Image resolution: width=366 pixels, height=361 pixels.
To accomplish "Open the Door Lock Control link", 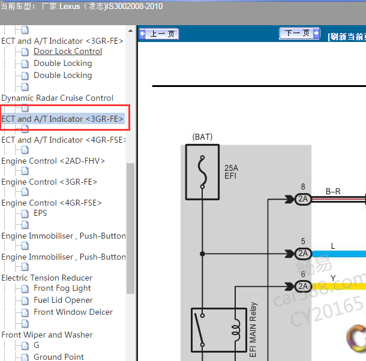I will pyautogui.click(x=68, y=52).
